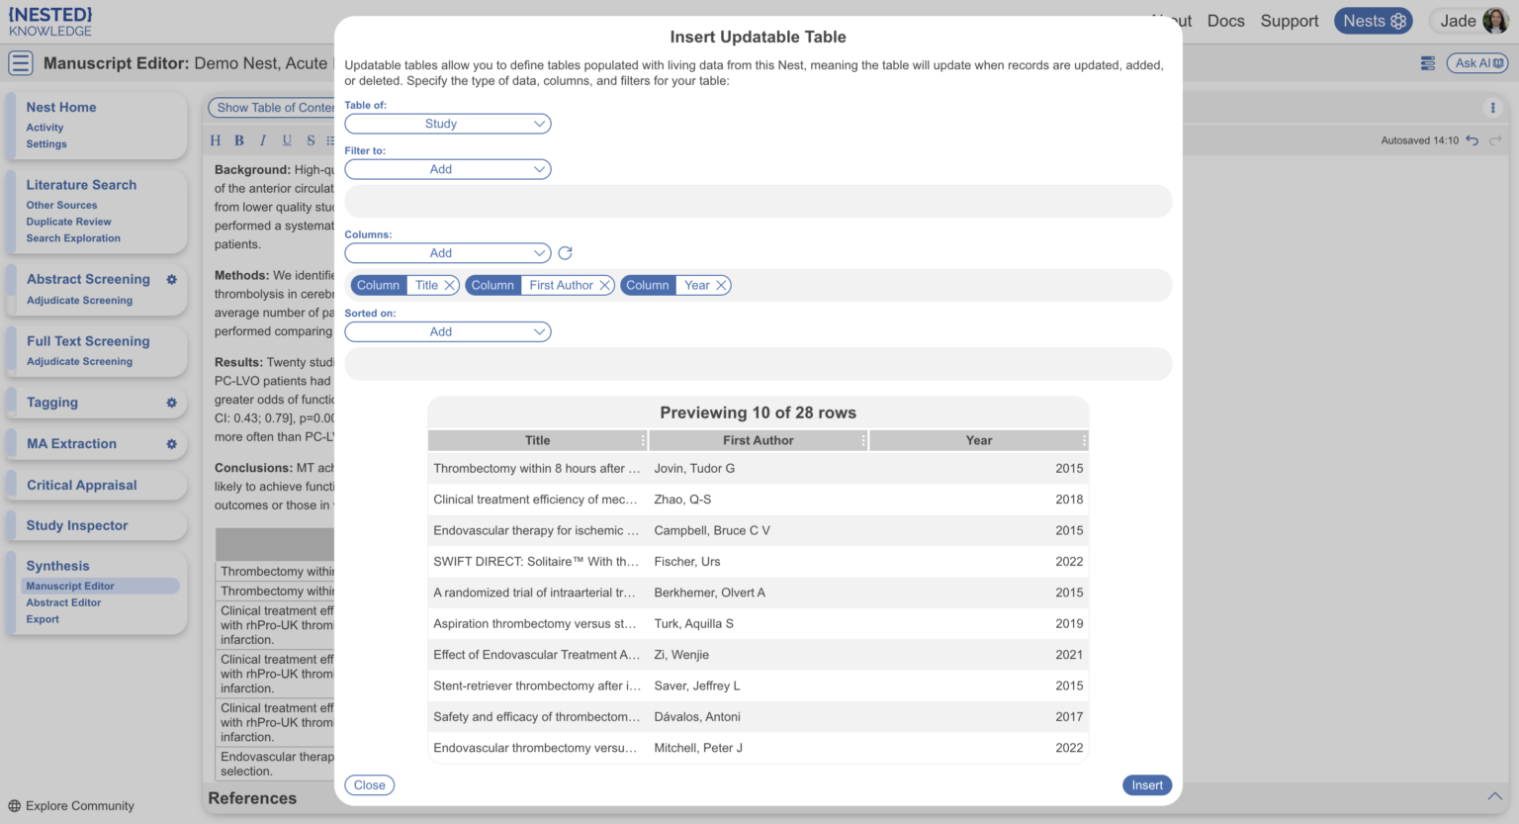This screenshot has height=824, width=1519.
Task: Open the Docs menu in the top bar
Action: tap(1226, 20)
